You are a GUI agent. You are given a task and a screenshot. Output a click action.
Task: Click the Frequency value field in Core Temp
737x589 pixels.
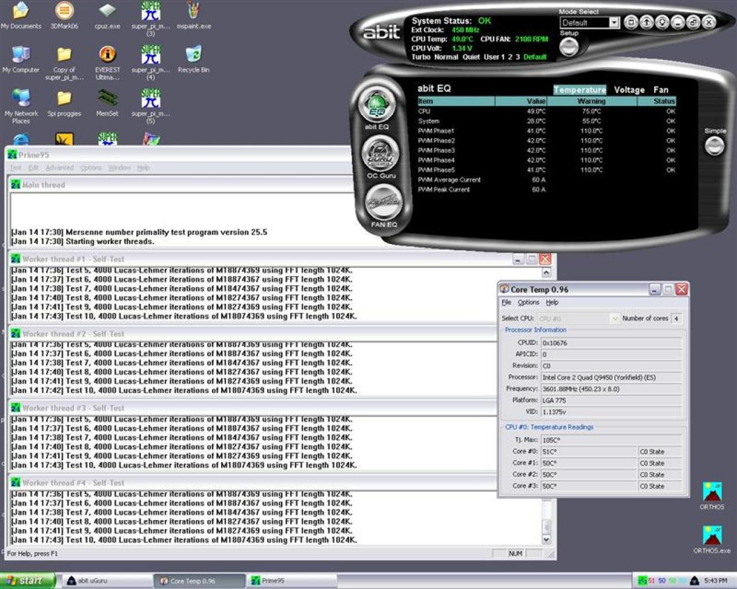point(611,389)
